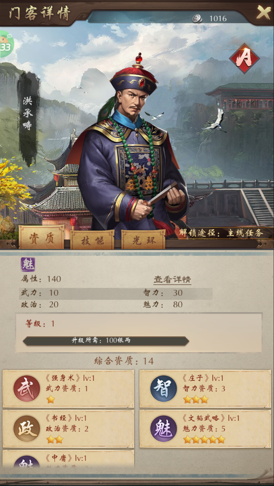Click the silver coin currency icon
The height and width of the screenshot is (486, 274).
(197, 19)
